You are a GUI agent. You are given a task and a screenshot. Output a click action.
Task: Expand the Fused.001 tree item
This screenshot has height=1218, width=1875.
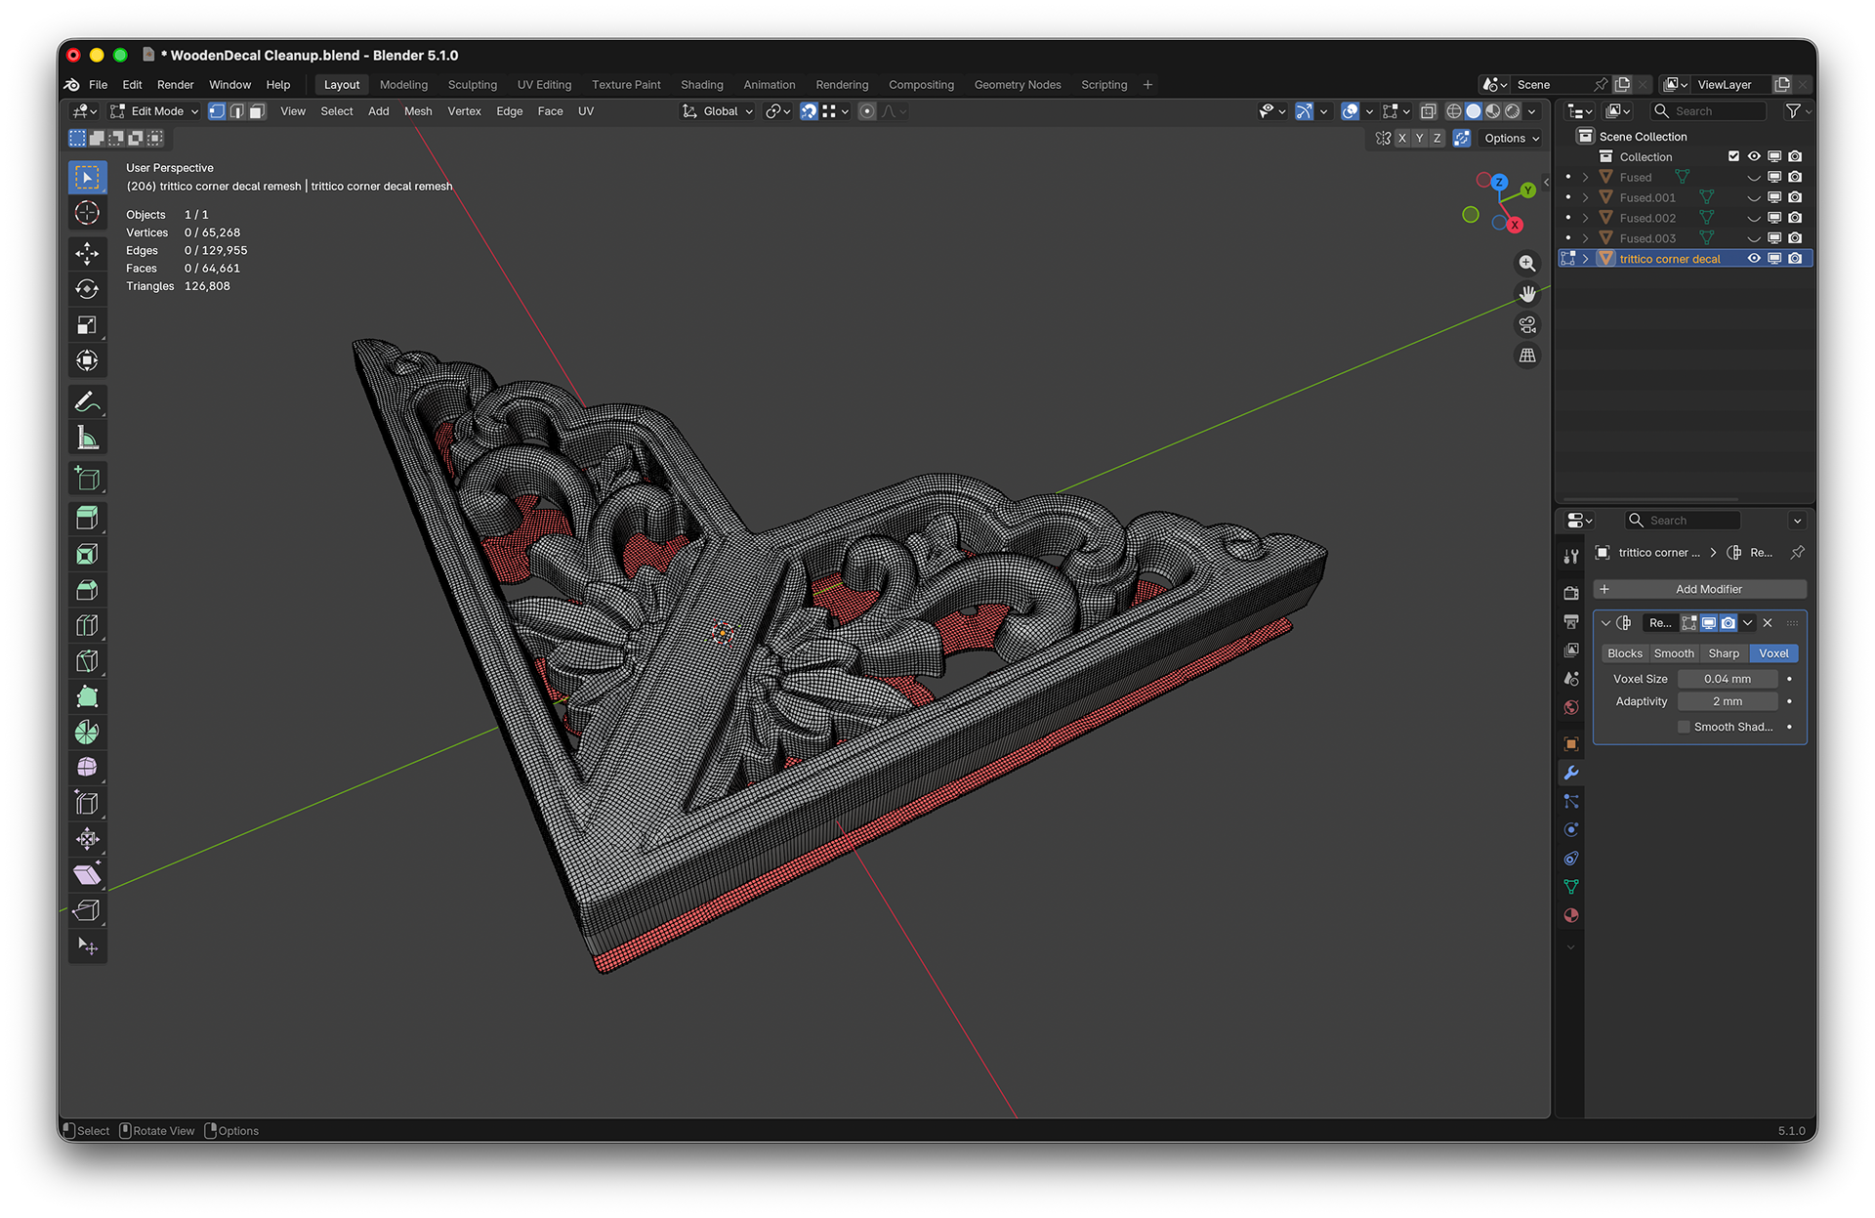pos(1585,197)
